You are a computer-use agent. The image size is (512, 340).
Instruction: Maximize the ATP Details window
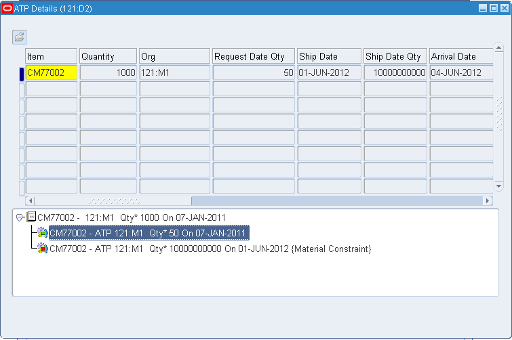coord(494,8)
